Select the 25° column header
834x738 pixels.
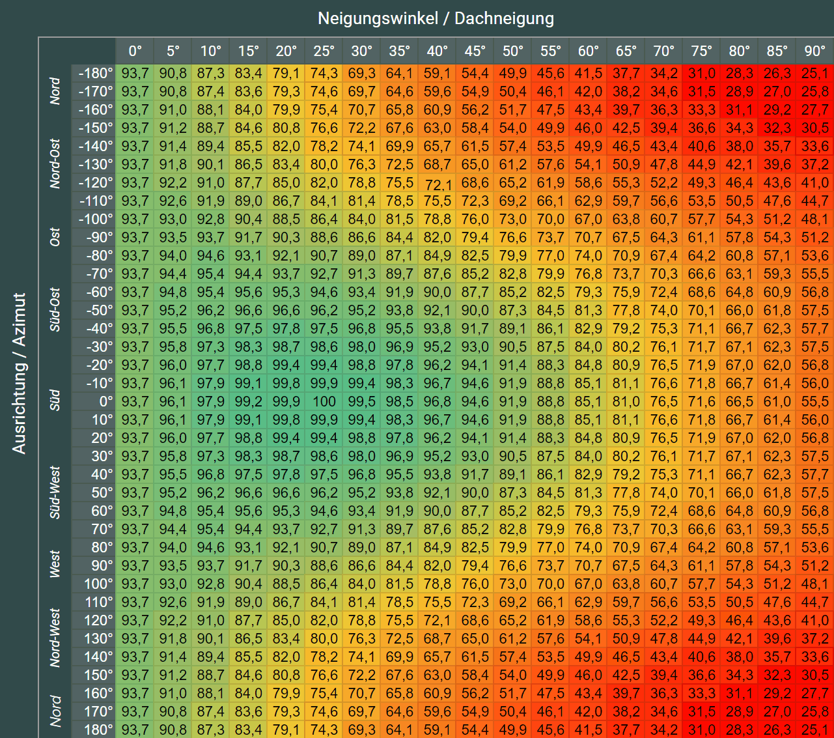point(324,51)
